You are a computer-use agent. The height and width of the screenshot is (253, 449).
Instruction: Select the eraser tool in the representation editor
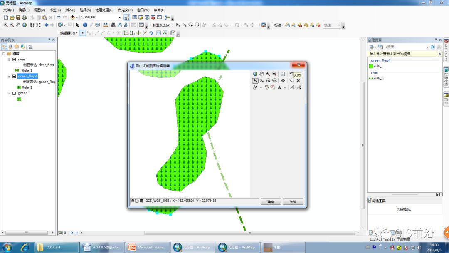[292, 80]
